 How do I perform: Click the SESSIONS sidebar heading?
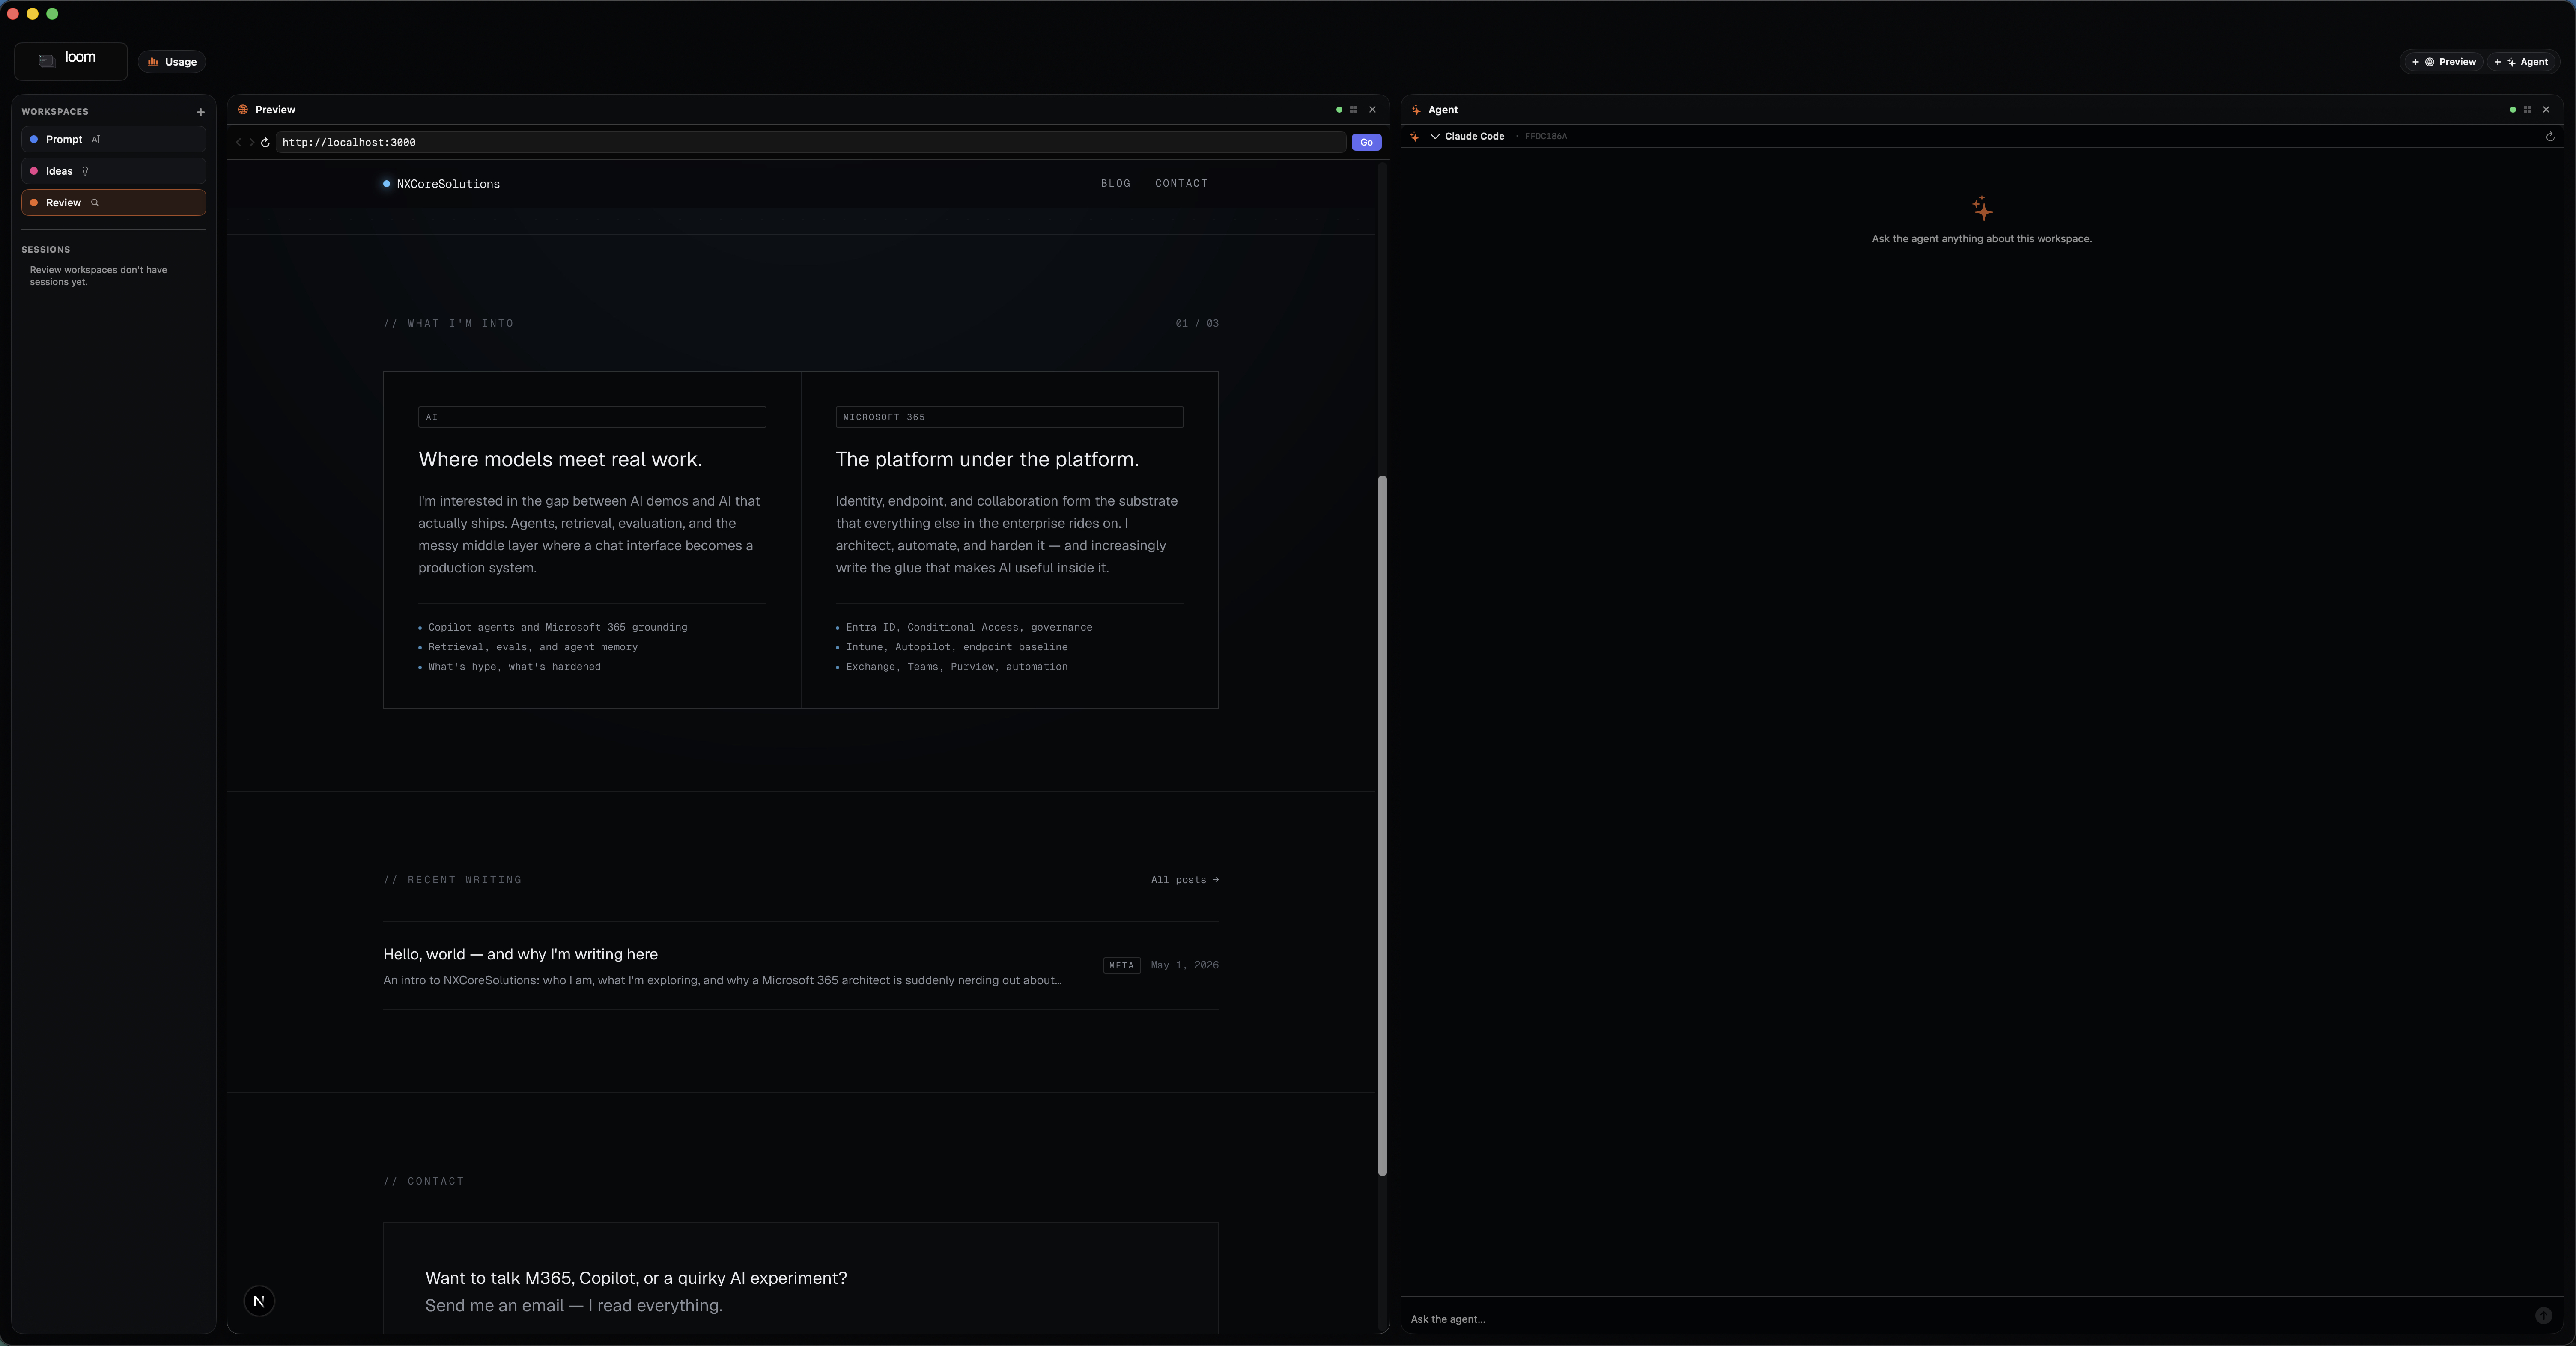click(x=46, y=250)
